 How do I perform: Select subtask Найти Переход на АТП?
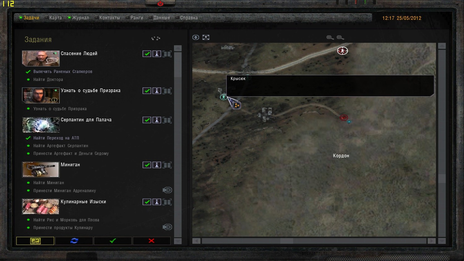coord(56,138)
